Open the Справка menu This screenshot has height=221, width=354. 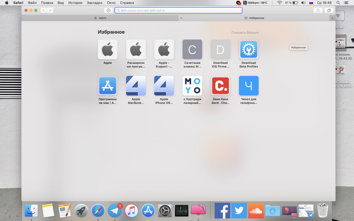[127, 3]
